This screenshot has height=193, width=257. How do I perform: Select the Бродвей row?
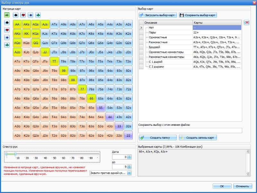click(190, 47)
